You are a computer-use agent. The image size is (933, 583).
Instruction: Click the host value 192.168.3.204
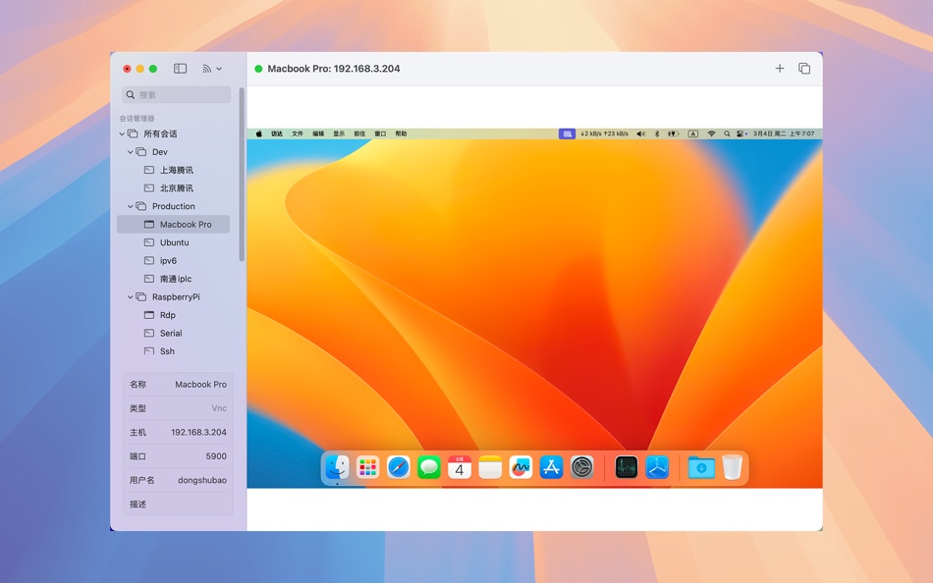pos(198,433)
